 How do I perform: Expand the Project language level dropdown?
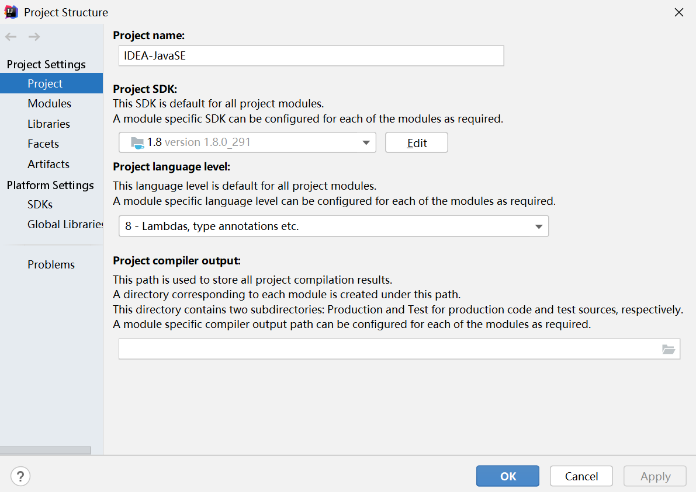coord(539,226)
